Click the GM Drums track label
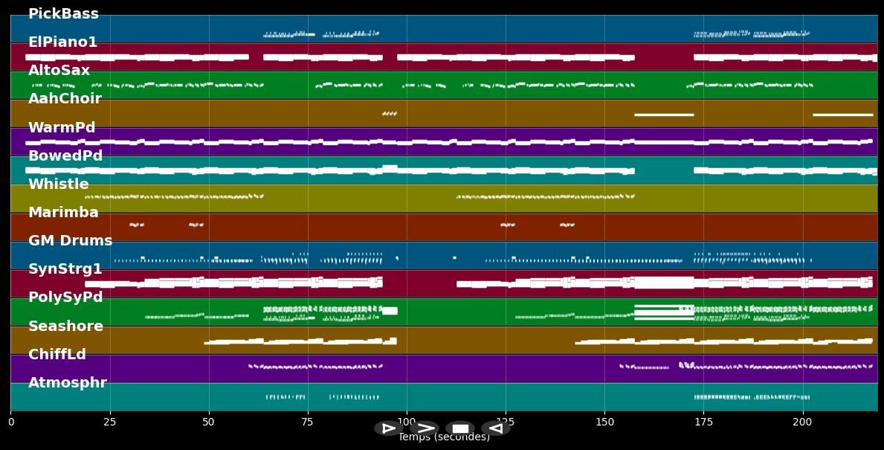The image size is (884, 450). 70,241
